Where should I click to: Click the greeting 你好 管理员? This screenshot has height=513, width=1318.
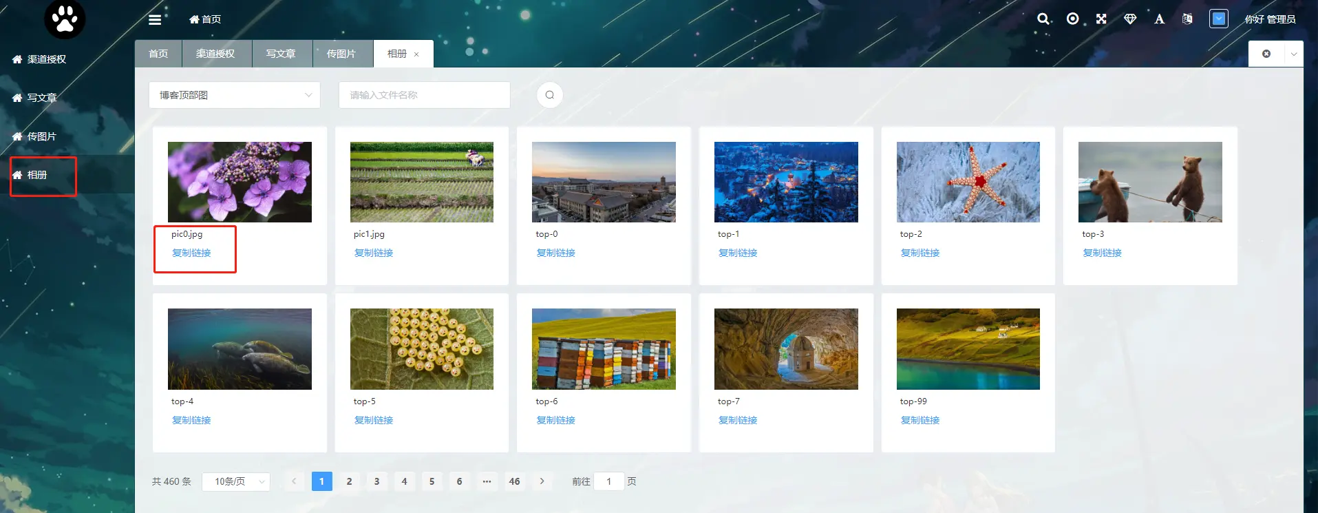(1270, 19)
